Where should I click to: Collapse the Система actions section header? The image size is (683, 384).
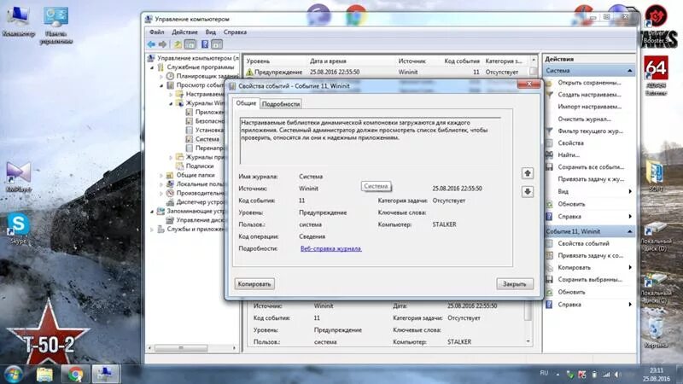tap(629, 71)
